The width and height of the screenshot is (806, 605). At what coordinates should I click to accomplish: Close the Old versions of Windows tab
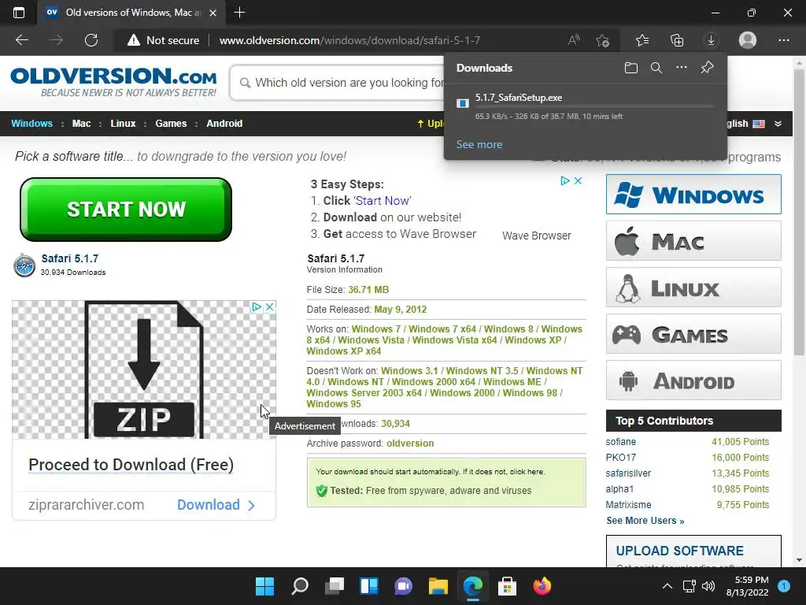(x=213, y=13)
